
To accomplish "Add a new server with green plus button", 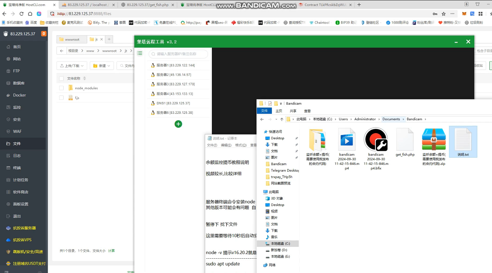I will tap(178, 124).
